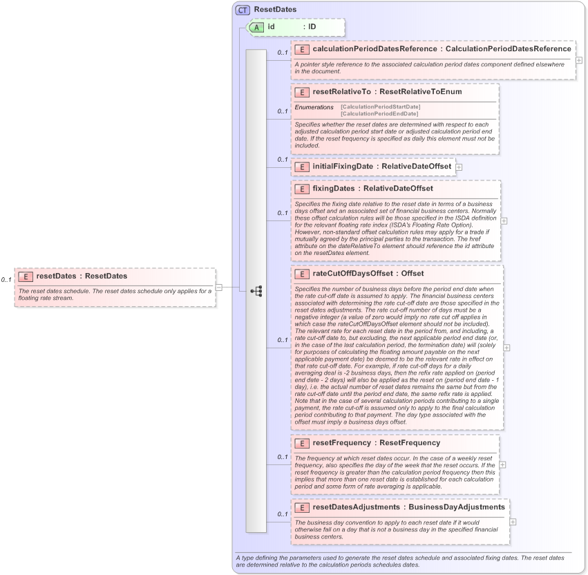The height and width of the screenshot is (575, 588).
Task: Expand the rateCutOffDaysOffset element
Action: [x=506, y=348]
